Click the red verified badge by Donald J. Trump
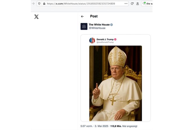The width and height of the screenshot is (183, 130). 115,39
